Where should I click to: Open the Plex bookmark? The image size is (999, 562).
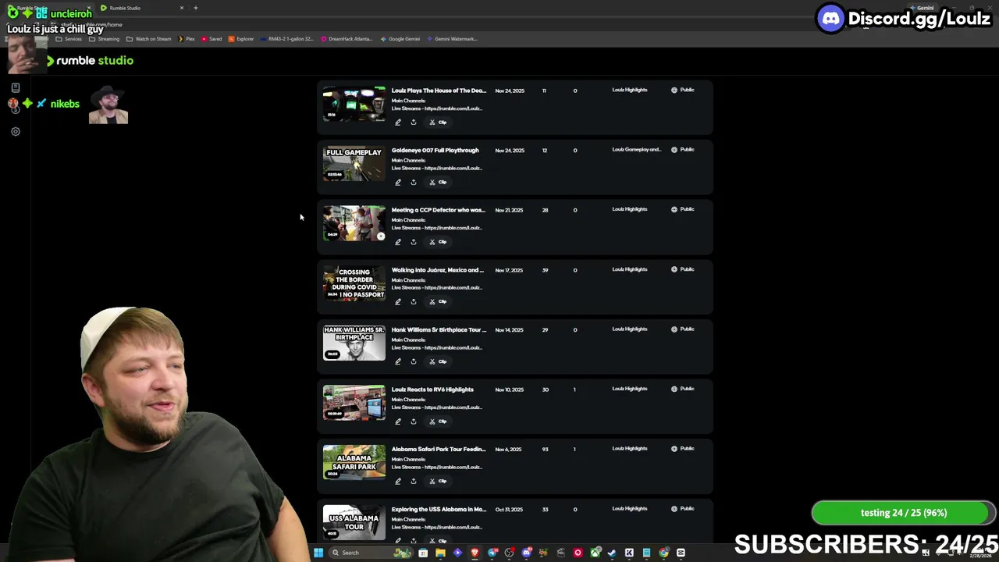(x=187, y=39)
